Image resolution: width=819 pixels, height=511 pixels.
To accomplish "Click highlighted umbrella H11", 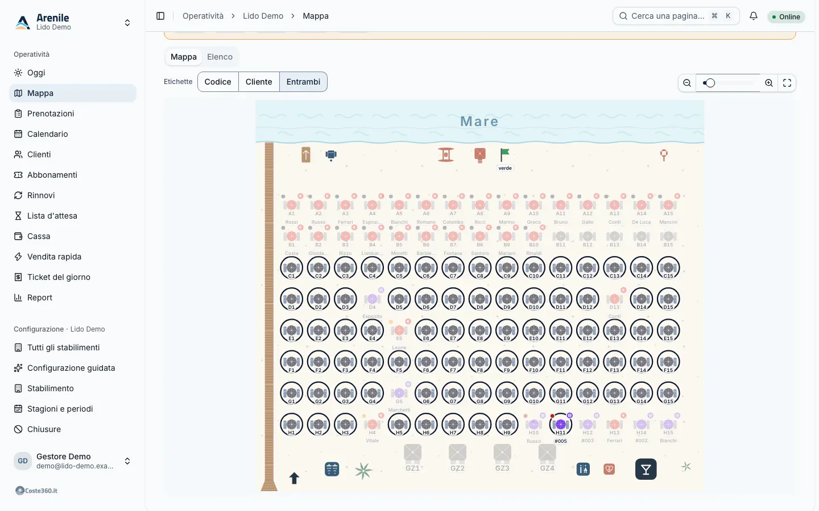I will [x=561, y=424].
